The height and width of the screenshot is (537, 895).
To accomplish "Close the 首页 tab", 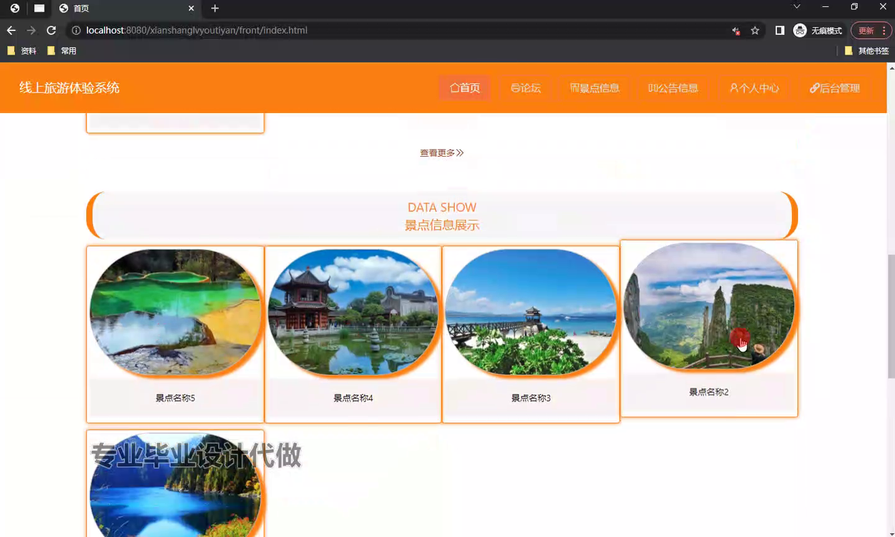I will [191, 8].
